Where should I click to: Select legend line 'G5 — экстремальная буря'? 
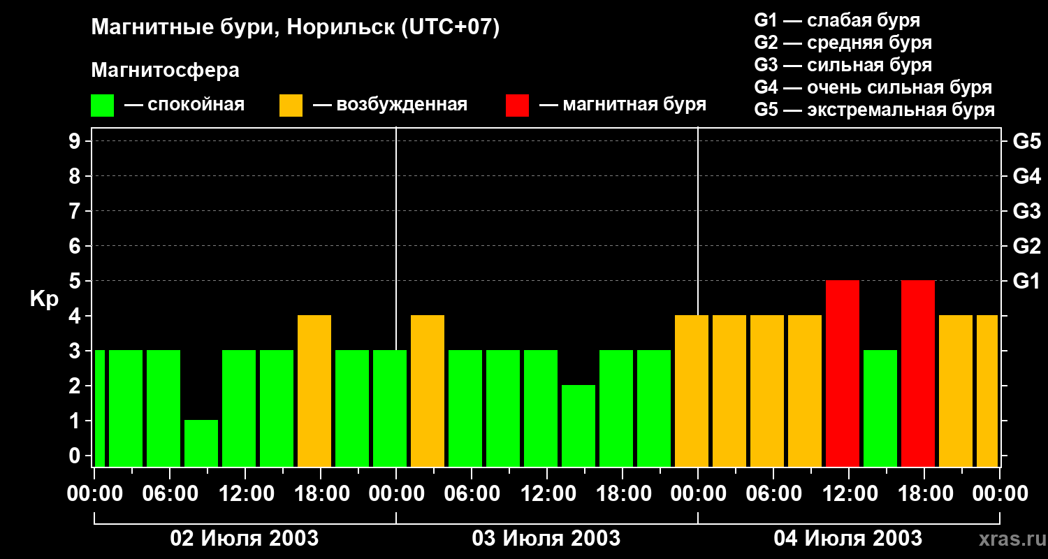pos(875,110)
